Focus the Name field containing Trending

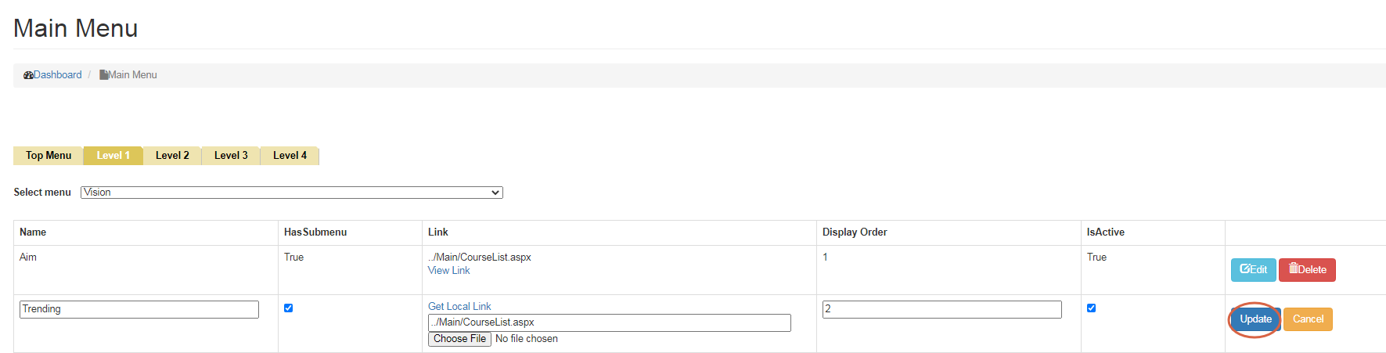pyautogui.click(x=139, y=309)
